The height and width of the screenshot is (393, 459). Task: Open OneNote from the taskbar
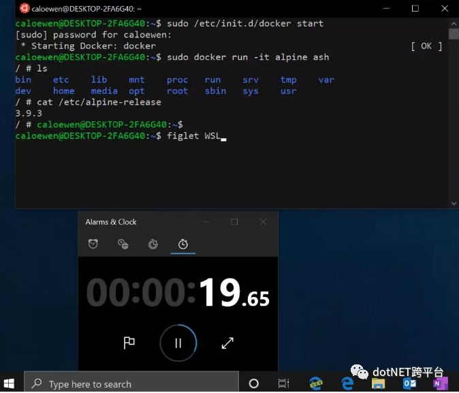440,383
